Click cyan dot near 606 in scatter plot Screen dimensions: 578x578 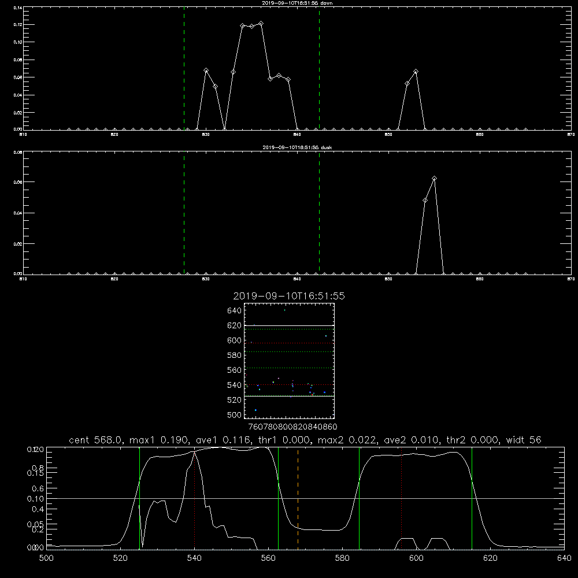[x=326, y=336]
